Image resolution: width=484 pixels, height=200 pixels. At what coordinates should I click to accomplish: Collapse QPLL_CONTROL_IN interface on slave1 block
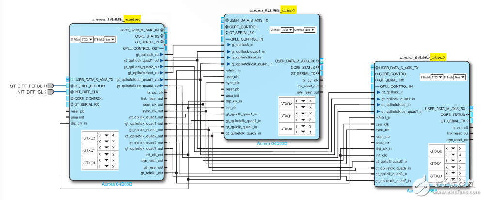click(227, 39)
